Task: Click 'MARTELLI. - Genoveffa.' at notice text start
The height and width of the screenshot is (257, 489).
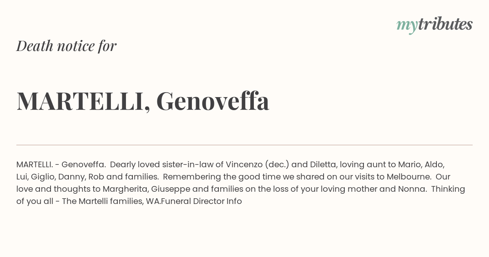Action: (x=61, y=164)
